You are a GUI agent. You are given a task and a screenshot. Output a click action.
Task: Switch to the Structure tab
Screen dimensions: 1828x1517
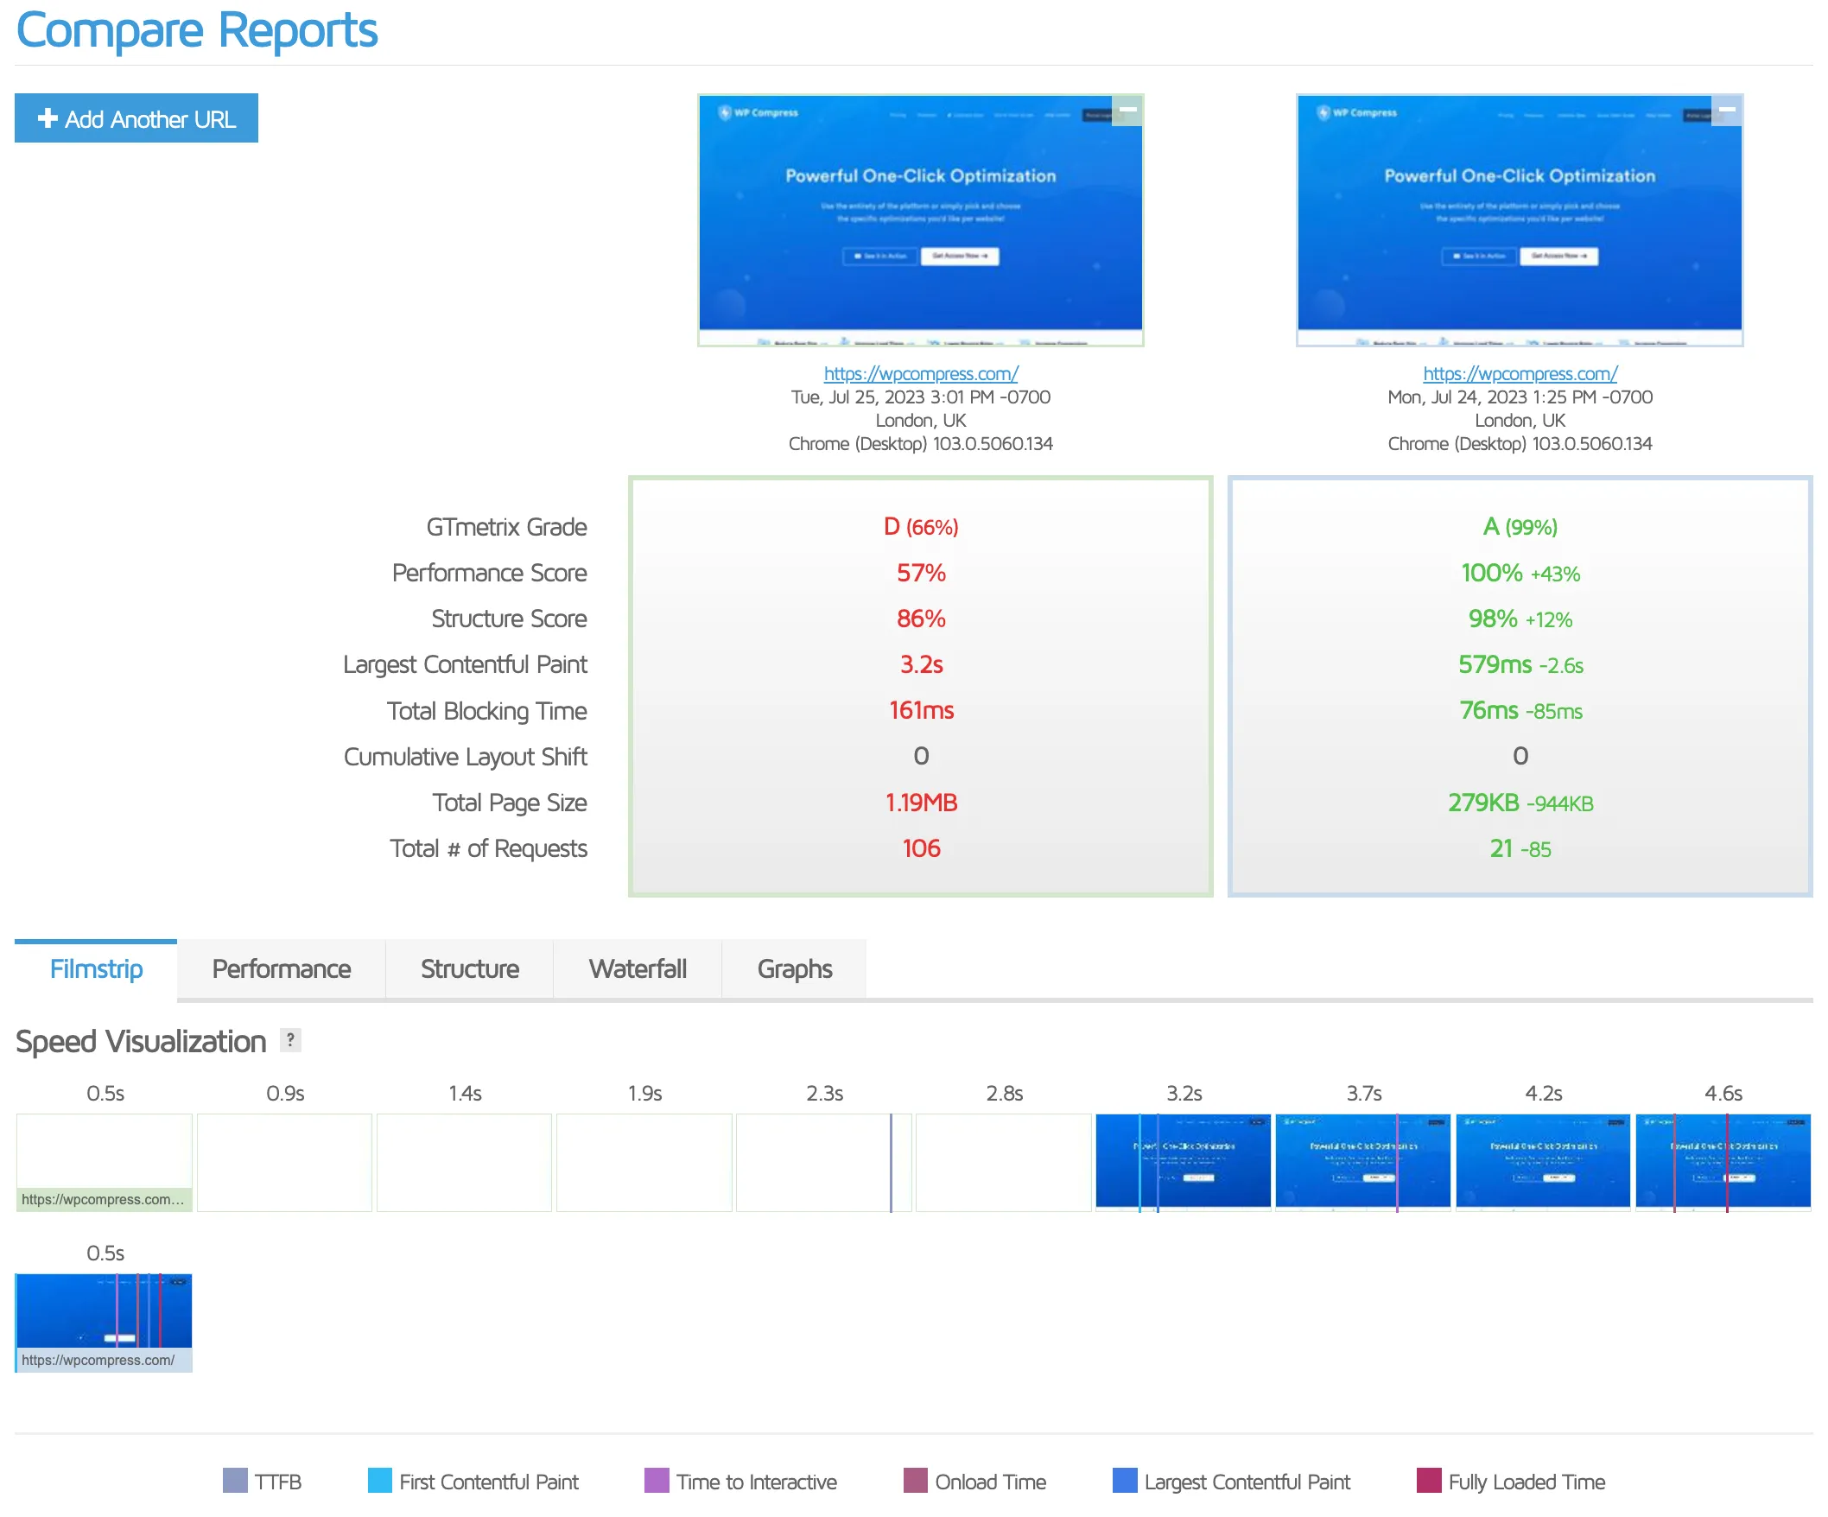[x=469, y=968]
